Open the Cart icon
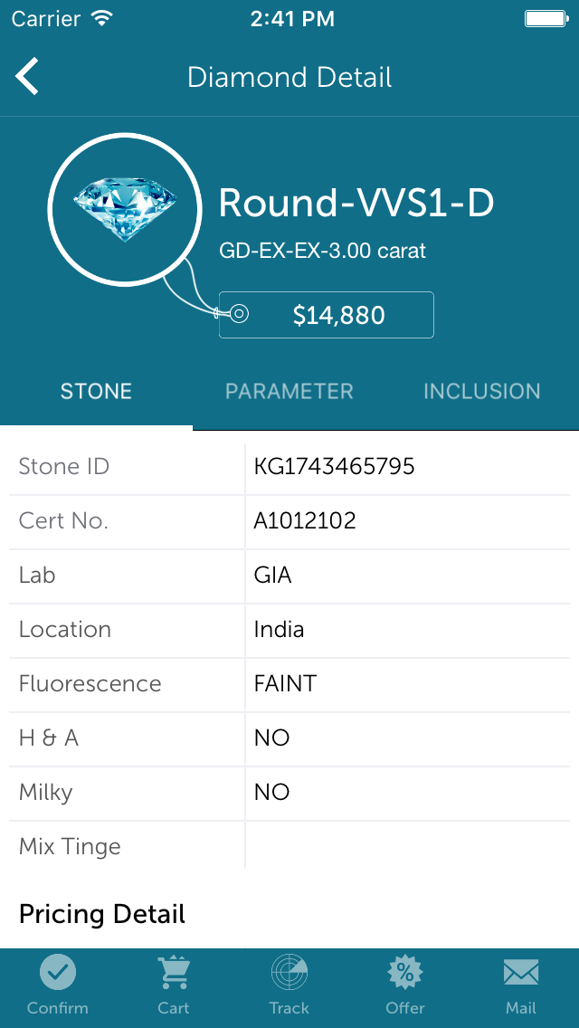Screen dimensions: 579x1028 coord(174,973)
